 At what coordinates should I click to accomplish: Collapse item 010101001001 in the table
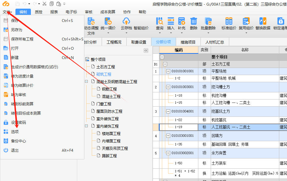168,71
